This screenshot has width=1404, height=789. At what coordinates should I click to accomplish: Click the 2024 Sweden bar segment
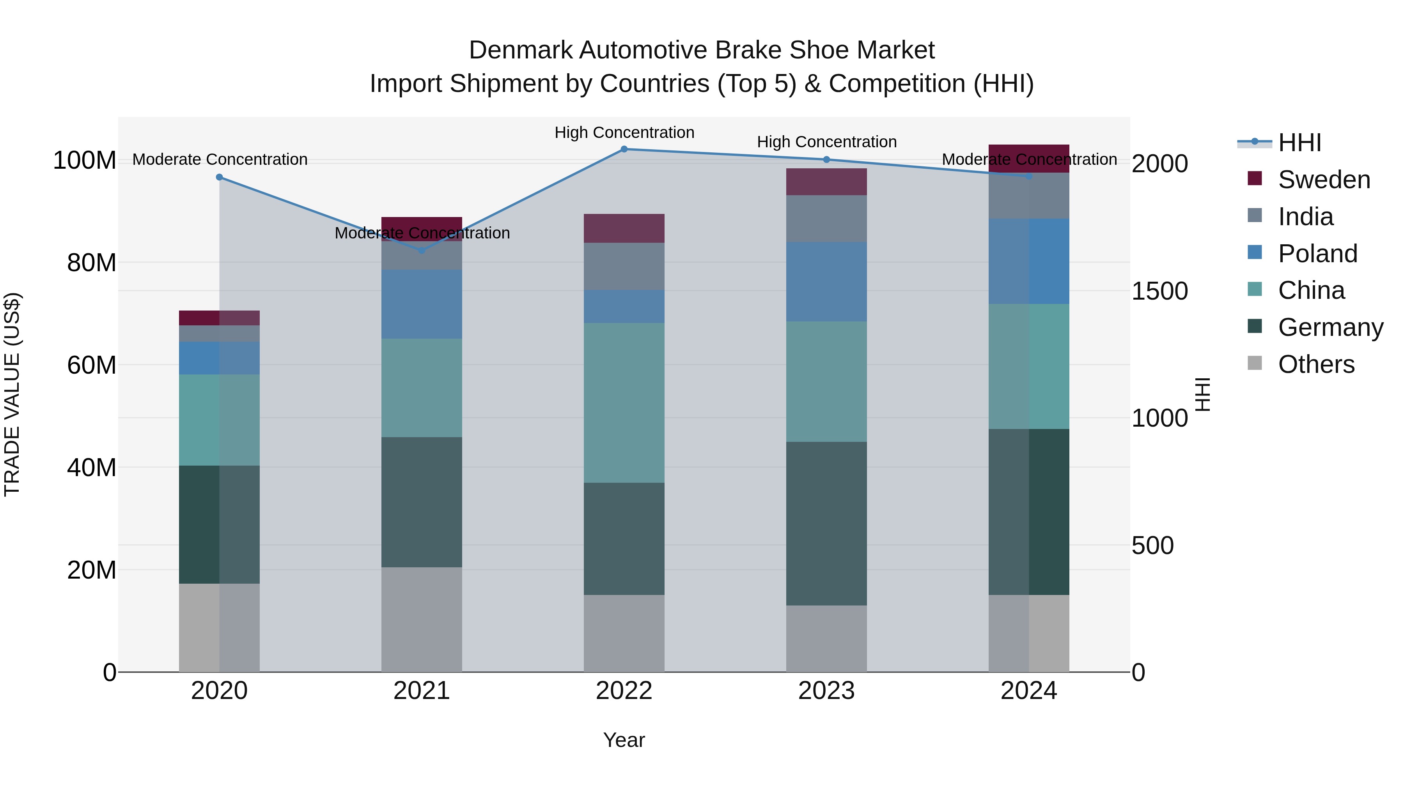[x=1028, y=159]
